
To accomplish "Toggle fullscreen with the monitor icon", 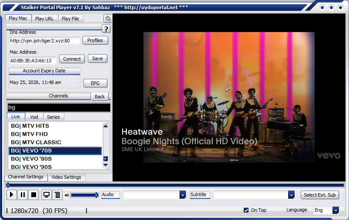I will (x=47, y=195).
